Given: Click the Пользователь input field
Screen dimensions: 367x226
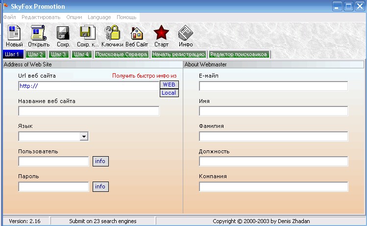Looking at the screenshot, I should [53, 161].
